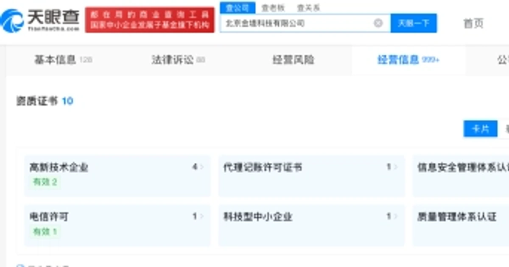The height and width of the screenshot is (267, 509).
Task: Select the 查公司 search tab
Action: click(x=238, y=8)
